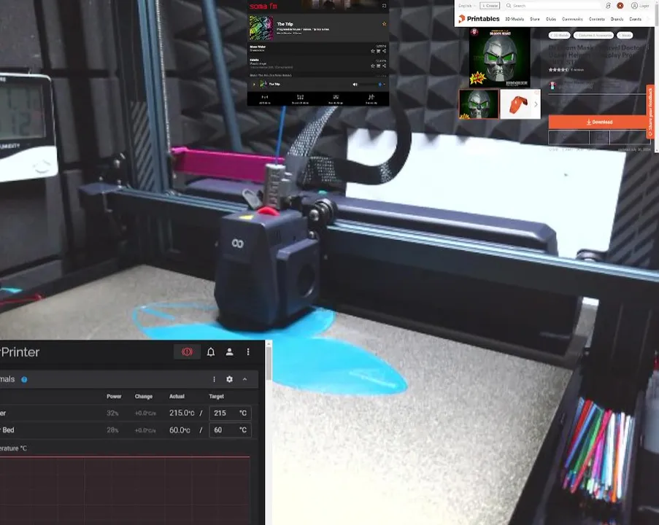Image resolution: width=659 pixels, height=525 pixels.
Task: Click the buy icon on the Moon Water song row
Action: click(378, 51)
